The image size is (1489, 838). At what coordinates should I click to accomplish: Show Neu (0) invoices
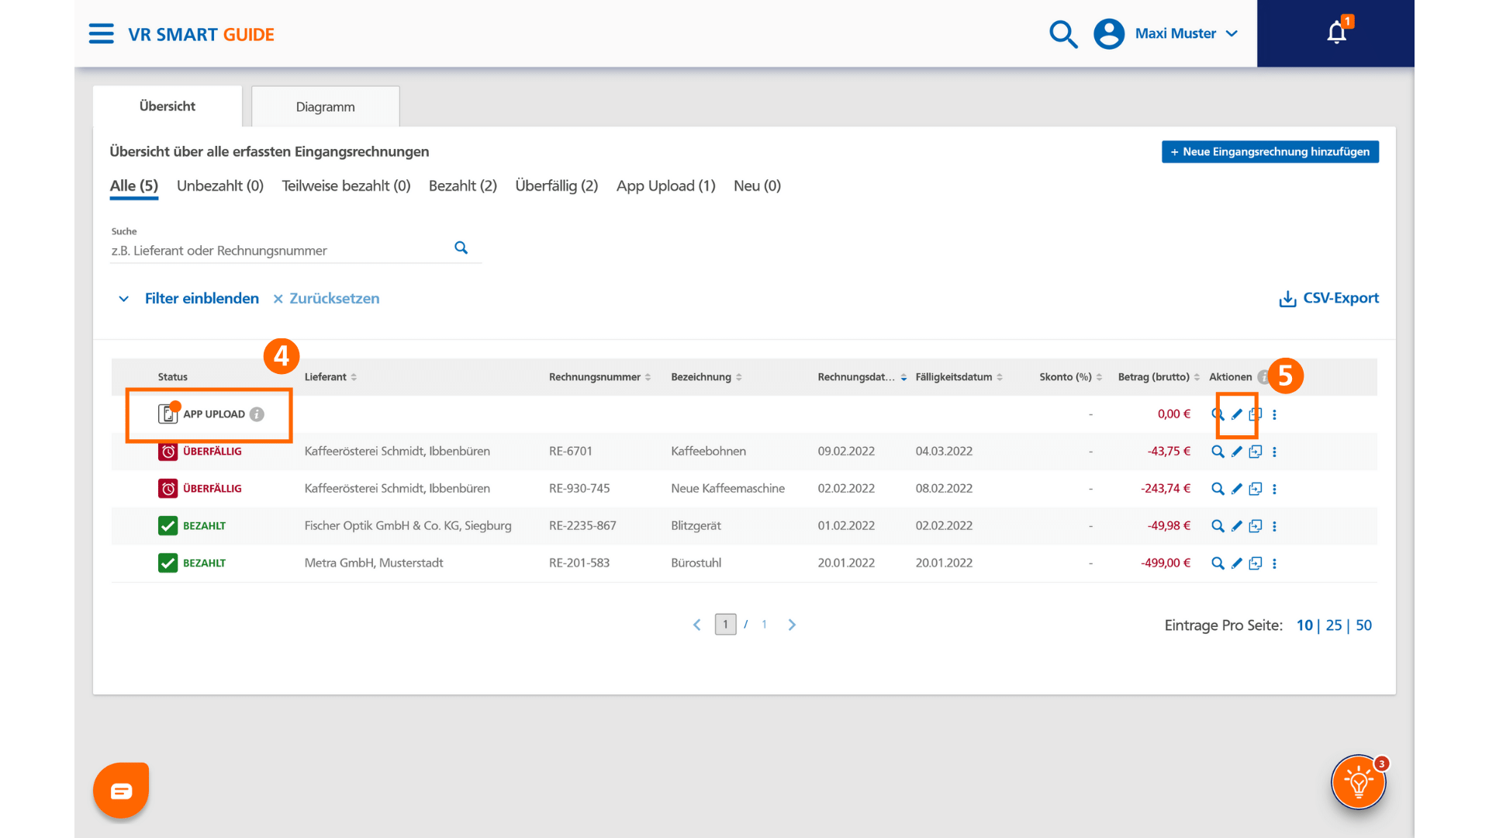click(x=757, y=186)
